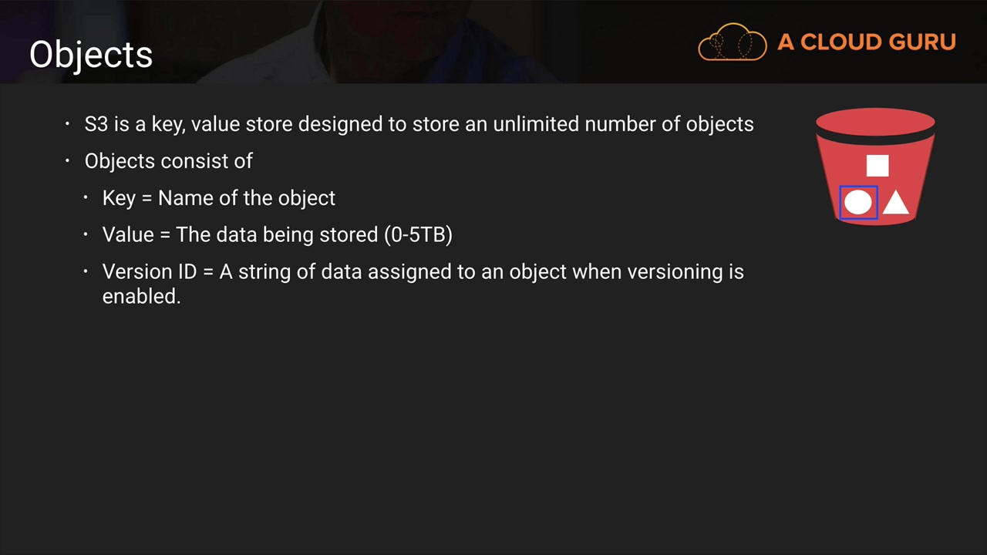Click the phrase "number of objects" in first bullet
The image size is (987, 555).
tap(669, 124)
